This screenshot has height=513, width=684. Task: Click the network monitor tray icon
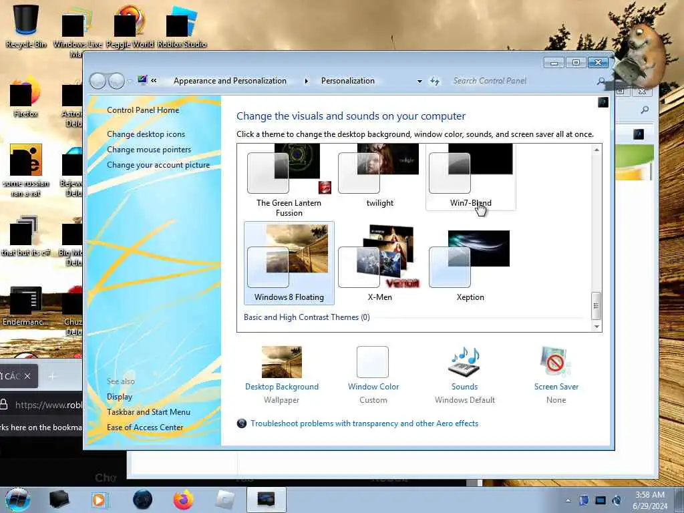[601, 500]
